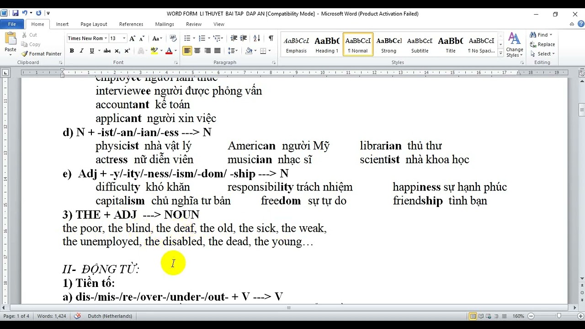585x329 pixels.
Task: Clear formatting with the eraser icon
Action: coord(173,38)
